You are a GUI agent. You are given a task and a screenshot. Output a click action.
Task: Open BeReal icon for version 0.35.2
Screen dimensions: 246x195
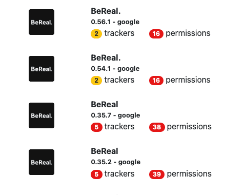point(42,162)
